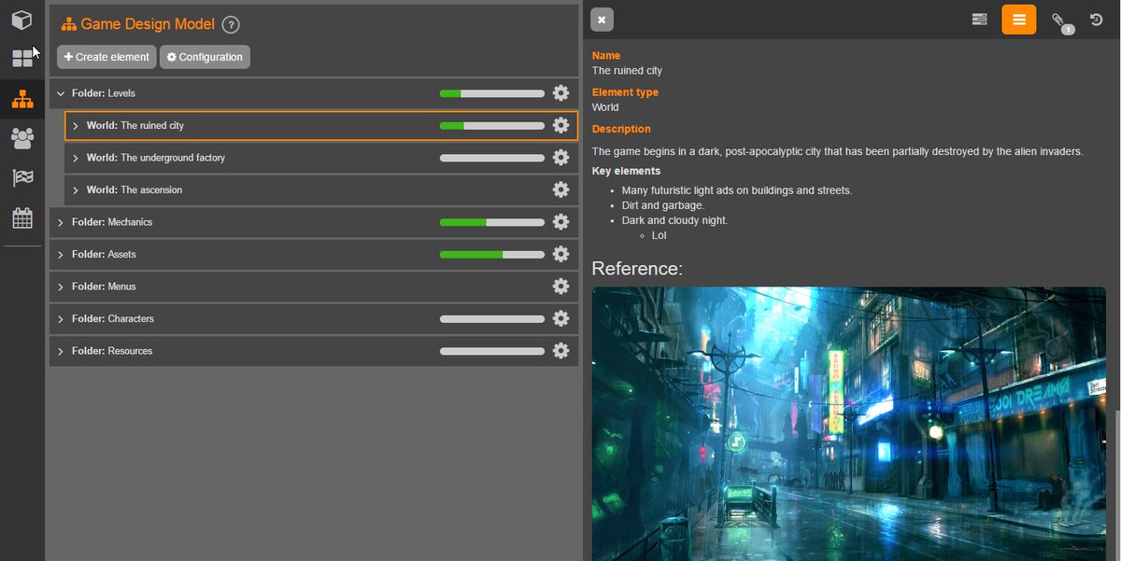This screenshot has height=561, width=1121.
Task: View element history using the clock icon
Action: click(x=1096, y=19)
